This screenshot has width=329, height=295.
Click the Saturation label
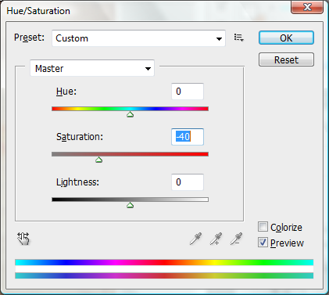[80, 137]
